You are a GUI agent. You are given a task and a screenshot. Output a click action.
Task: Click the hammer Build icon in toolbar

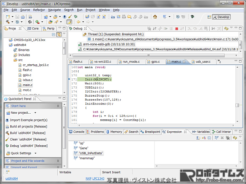[x=8, y=22]
